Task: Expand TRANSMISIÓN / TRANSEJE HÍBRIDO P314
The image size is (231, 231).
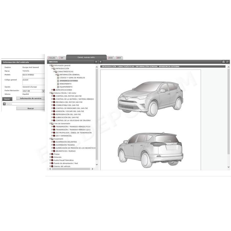Action: pos(52,126)
